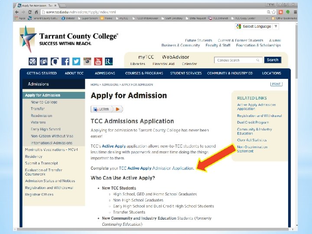Open Registrar Offices sidebar link
The image size is (312, 234).
(39, 195)
